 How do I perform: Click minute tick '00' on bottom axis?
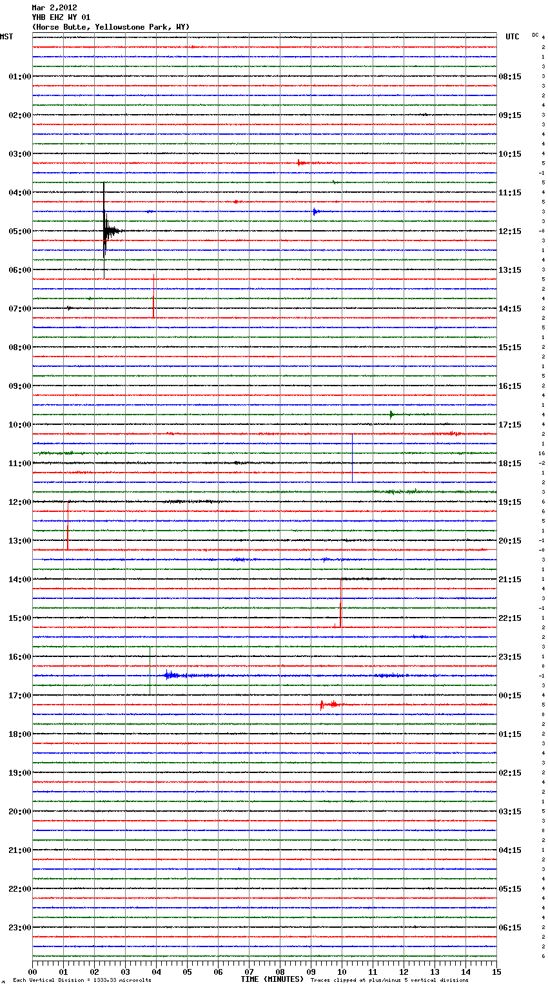click(x=33, y=972)
